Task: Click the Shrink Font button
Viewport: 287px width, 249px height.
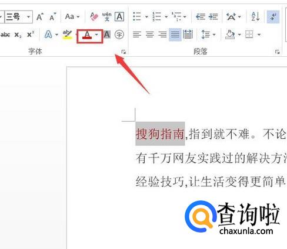Action: tap(52, 17)
